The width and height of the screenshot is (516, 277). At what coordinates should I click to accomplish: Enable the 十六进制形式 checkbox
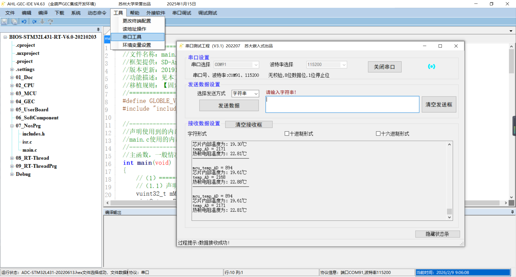[x=378, y=134]
